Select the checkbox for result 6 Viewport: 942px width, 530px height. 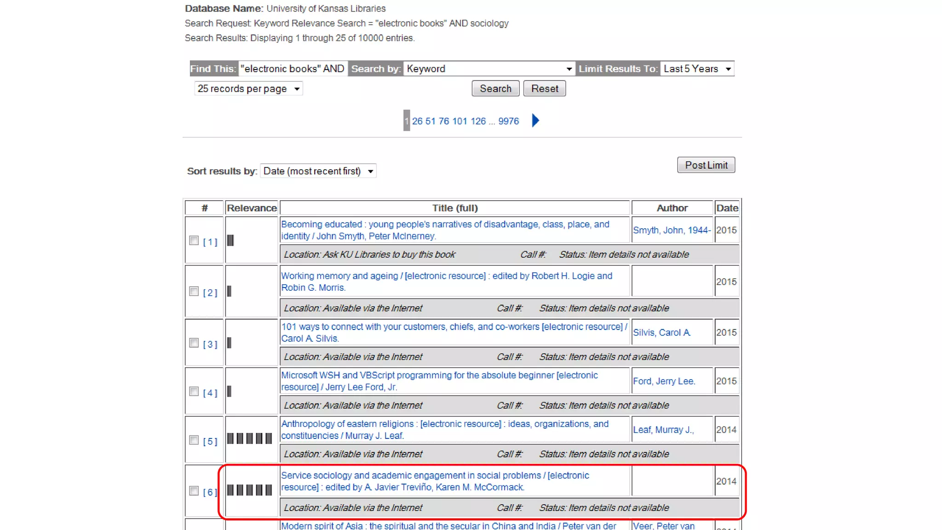point(194,491)
